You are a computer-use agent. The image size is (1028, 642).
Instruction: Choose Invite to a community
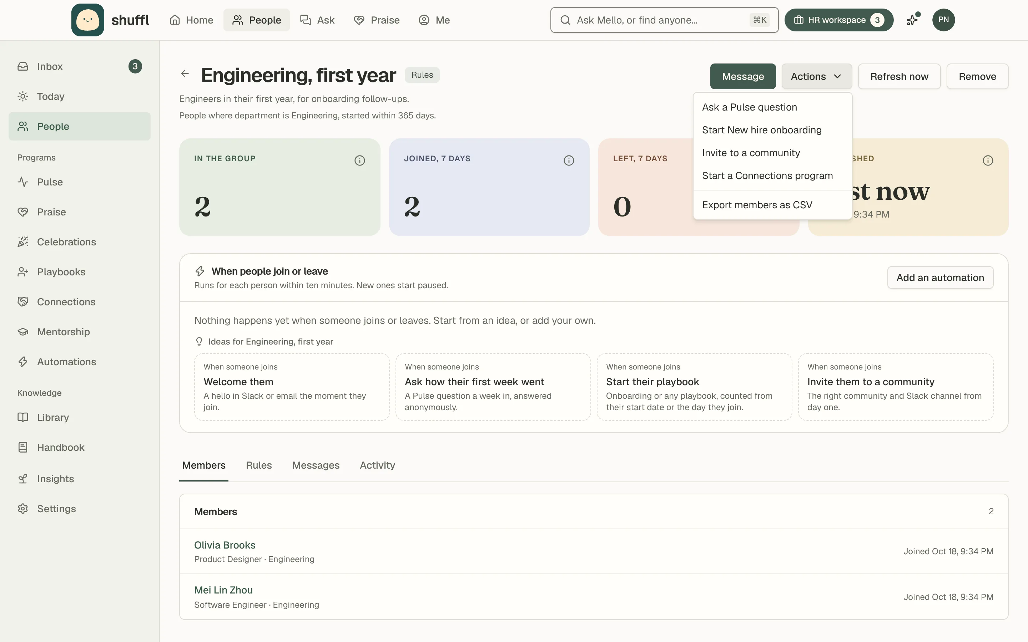pyautogui.click(x=772, y=153)
